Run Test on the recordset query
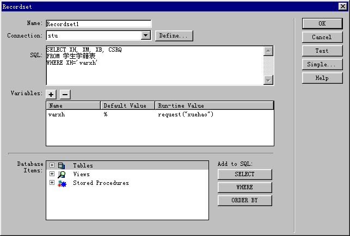 [x=322, y=51]
